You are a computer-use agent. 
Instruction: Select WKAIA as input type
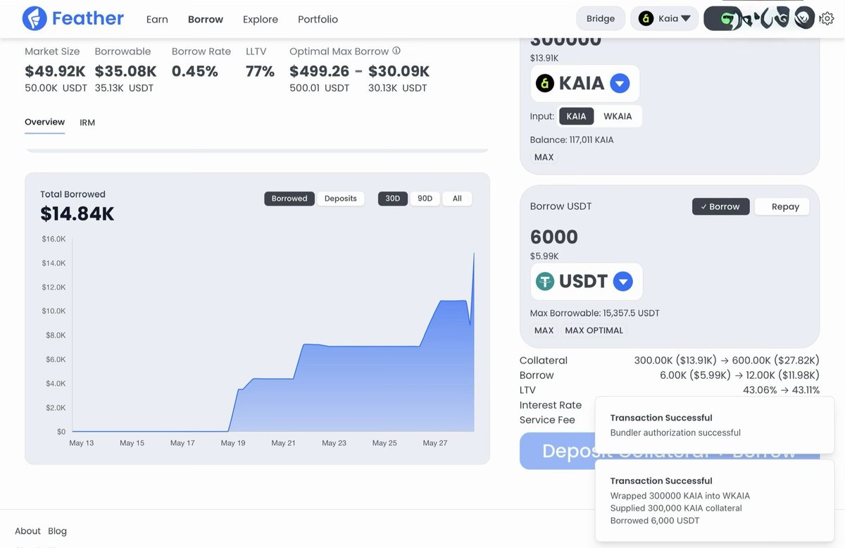(x=618, y=116)
